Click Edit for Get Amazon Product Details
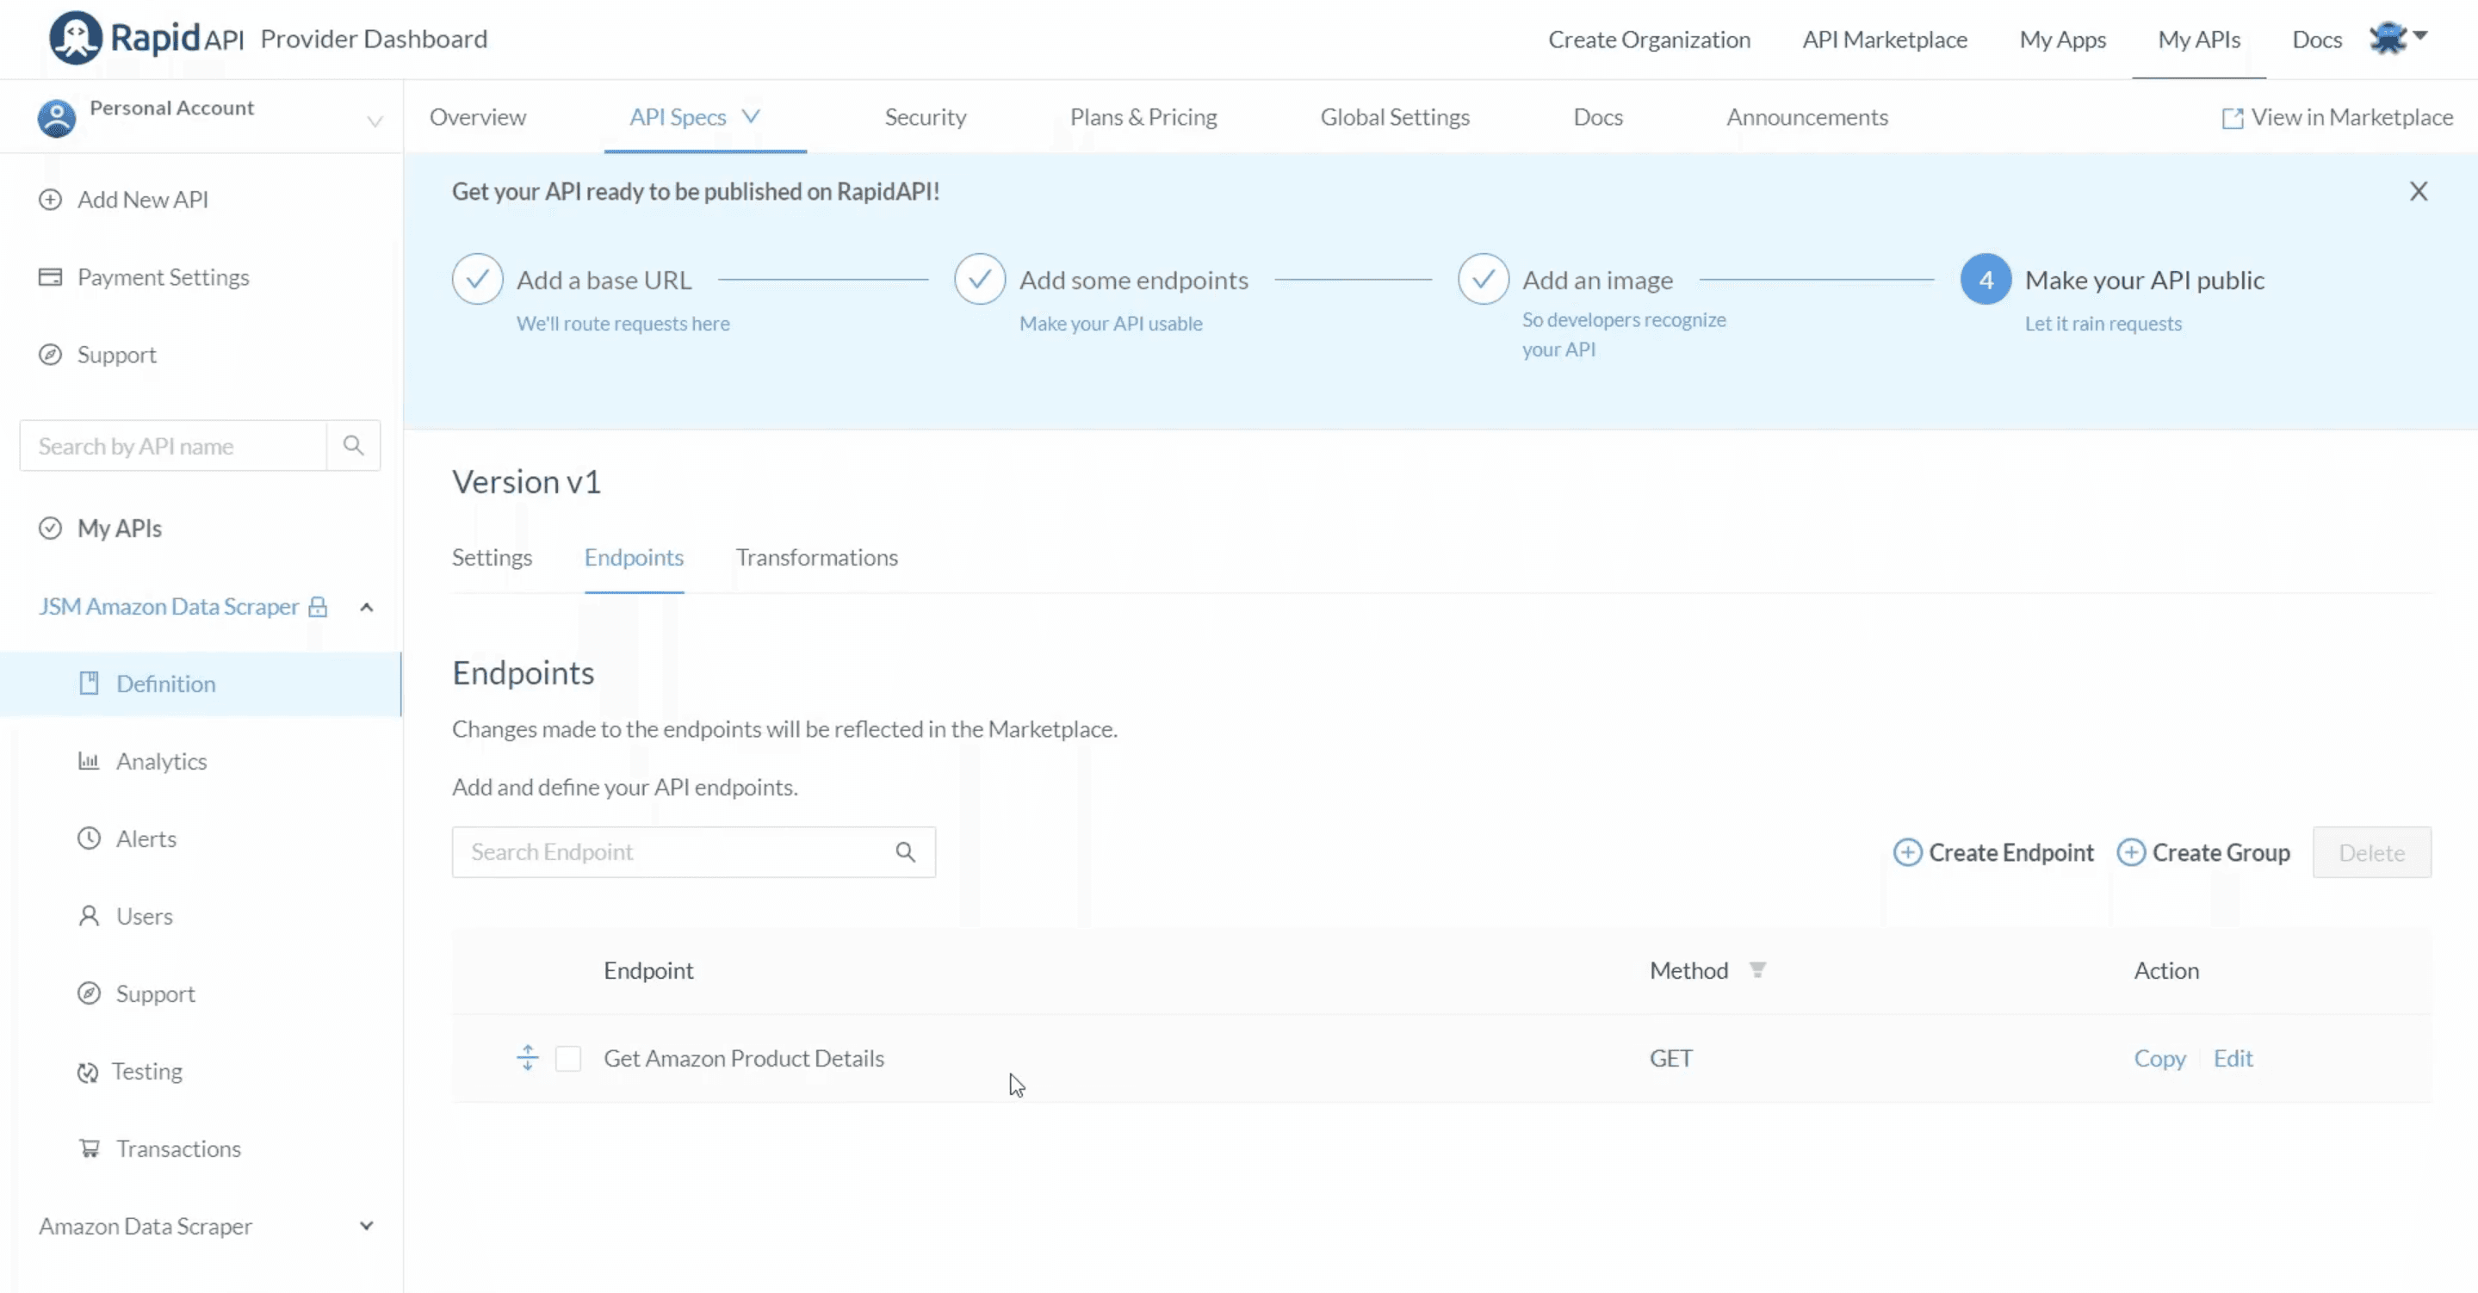The width and height of the screenshot is (2478, 1293). tap(2232, 1057)
